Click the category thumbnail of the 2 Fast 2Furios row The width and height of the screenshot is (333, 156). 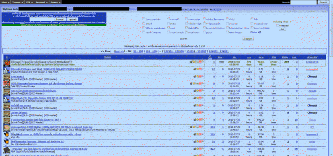pyautogui.click(x=7, y=114)
